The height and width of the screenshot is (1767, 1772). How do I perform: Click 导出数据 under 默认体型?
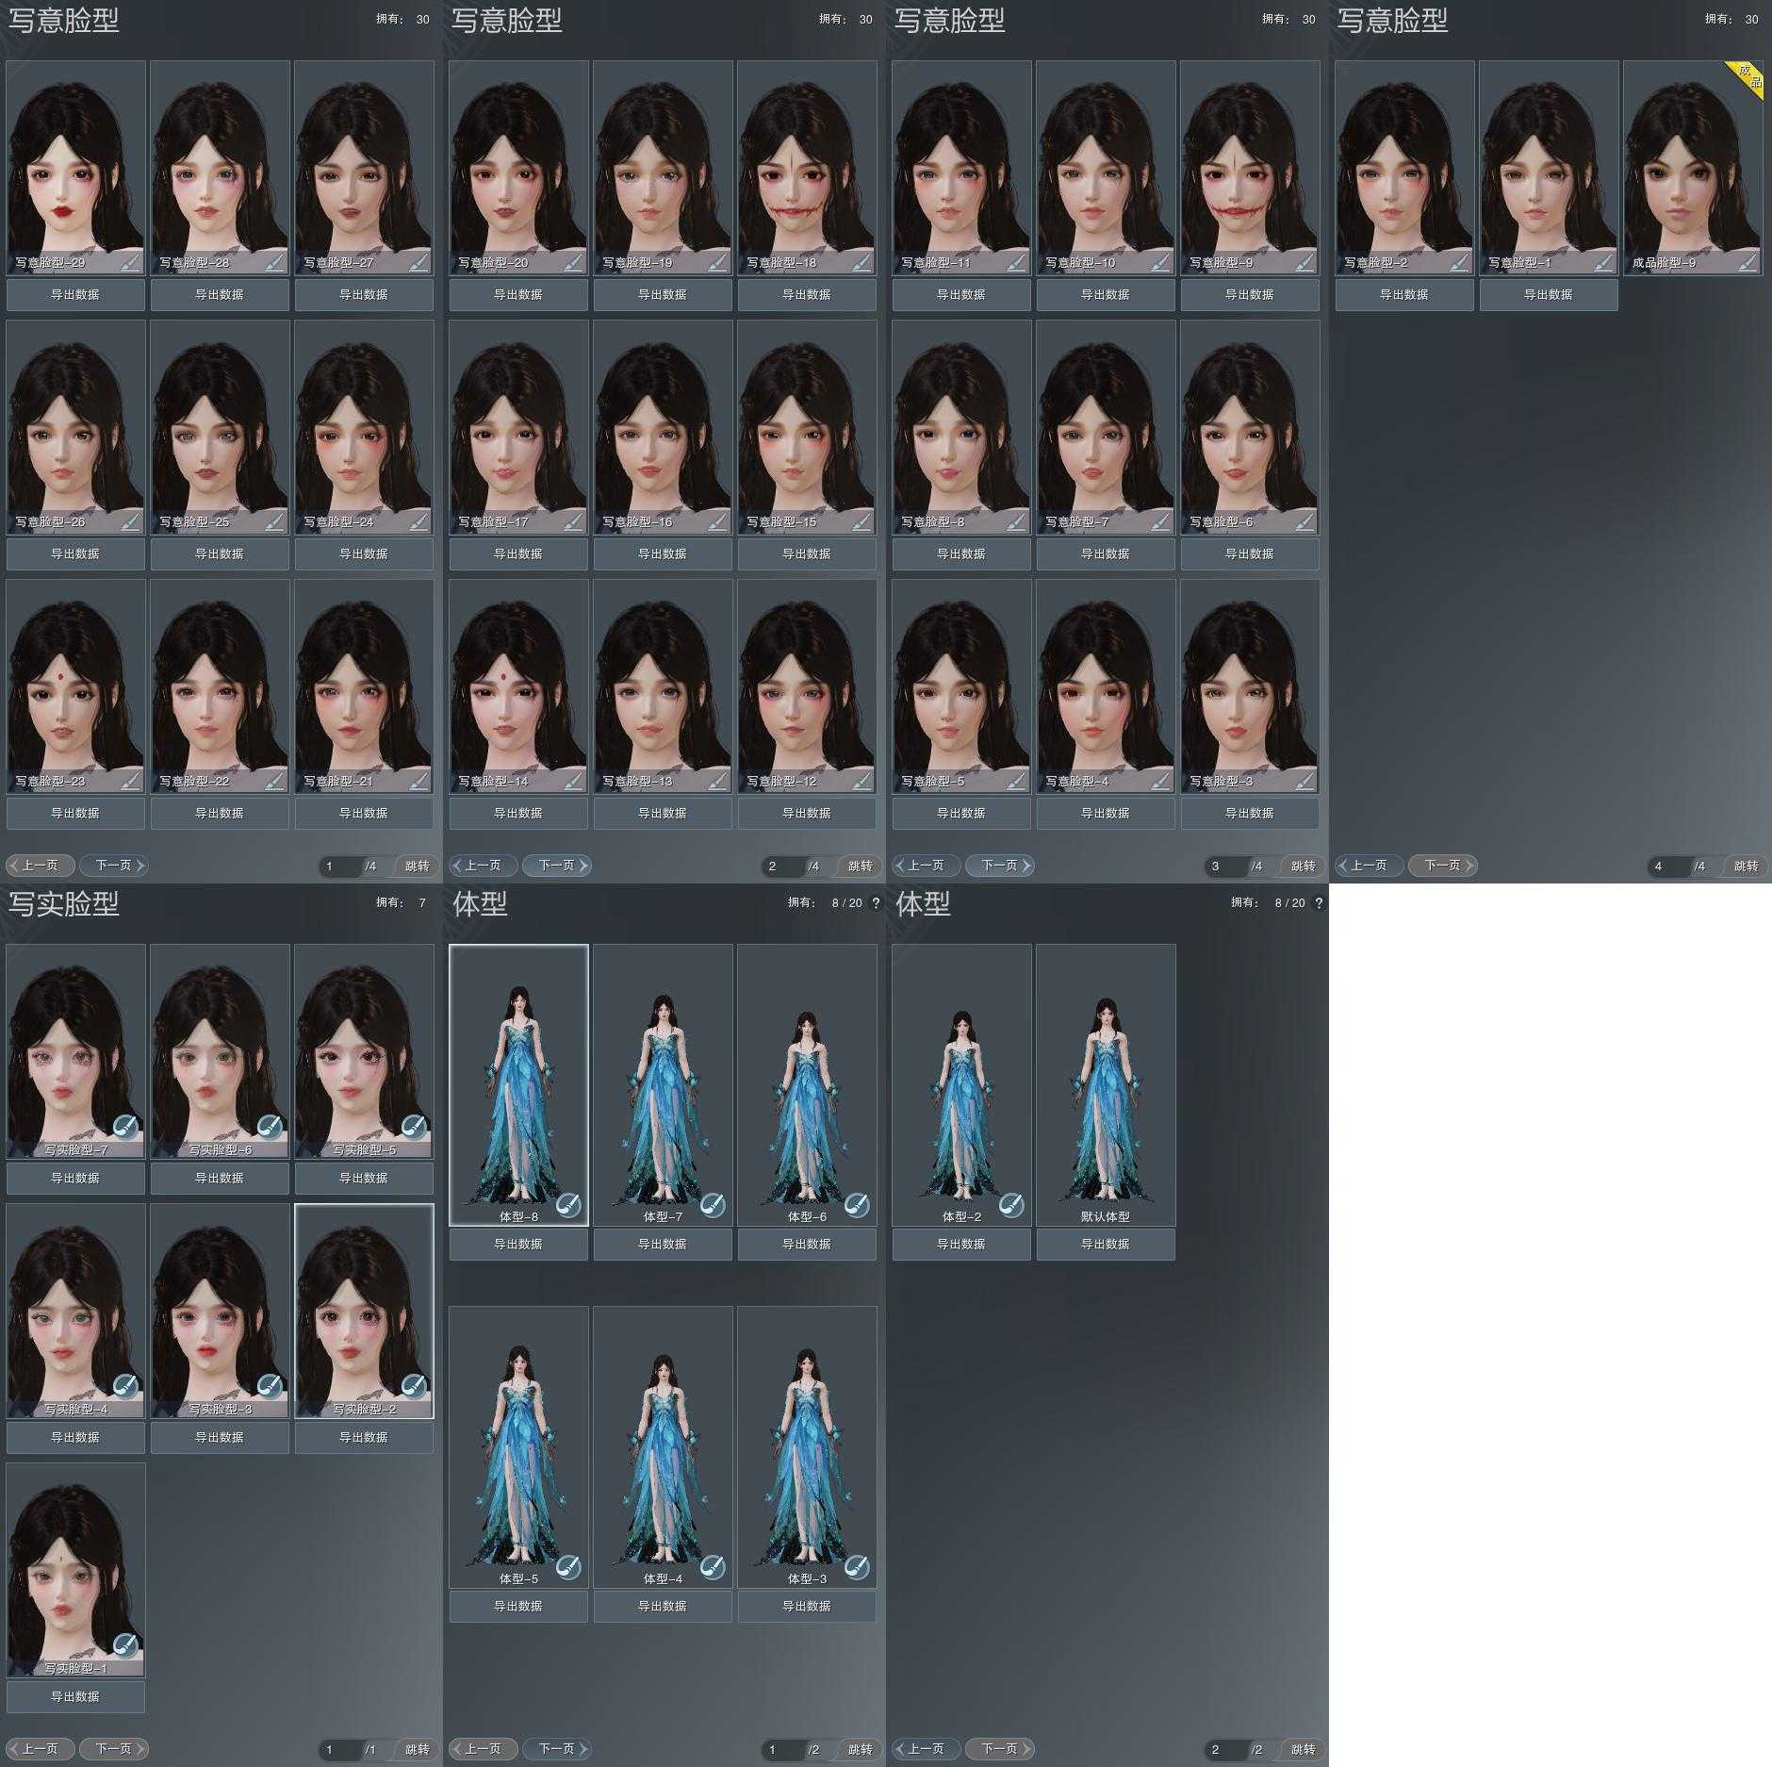click(1106, 1245)
